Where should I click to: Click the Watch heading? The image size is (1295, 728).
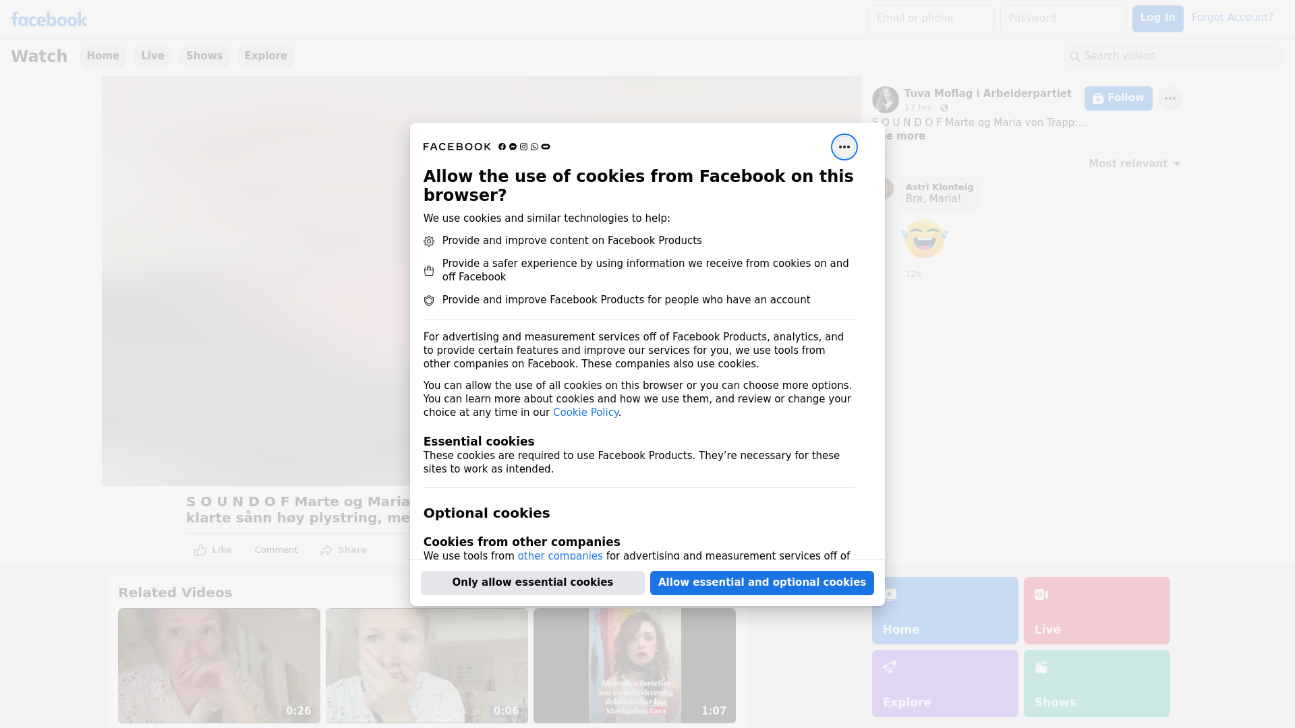coord(39,57)
